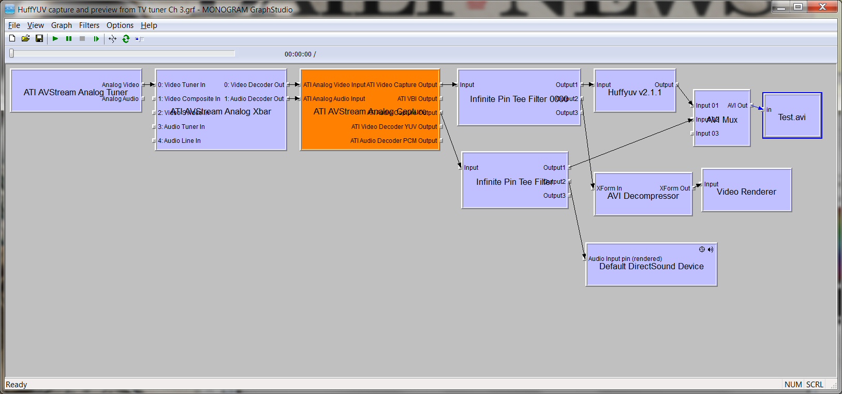Open the Options menu
The image size is (842, 394).
120,25
